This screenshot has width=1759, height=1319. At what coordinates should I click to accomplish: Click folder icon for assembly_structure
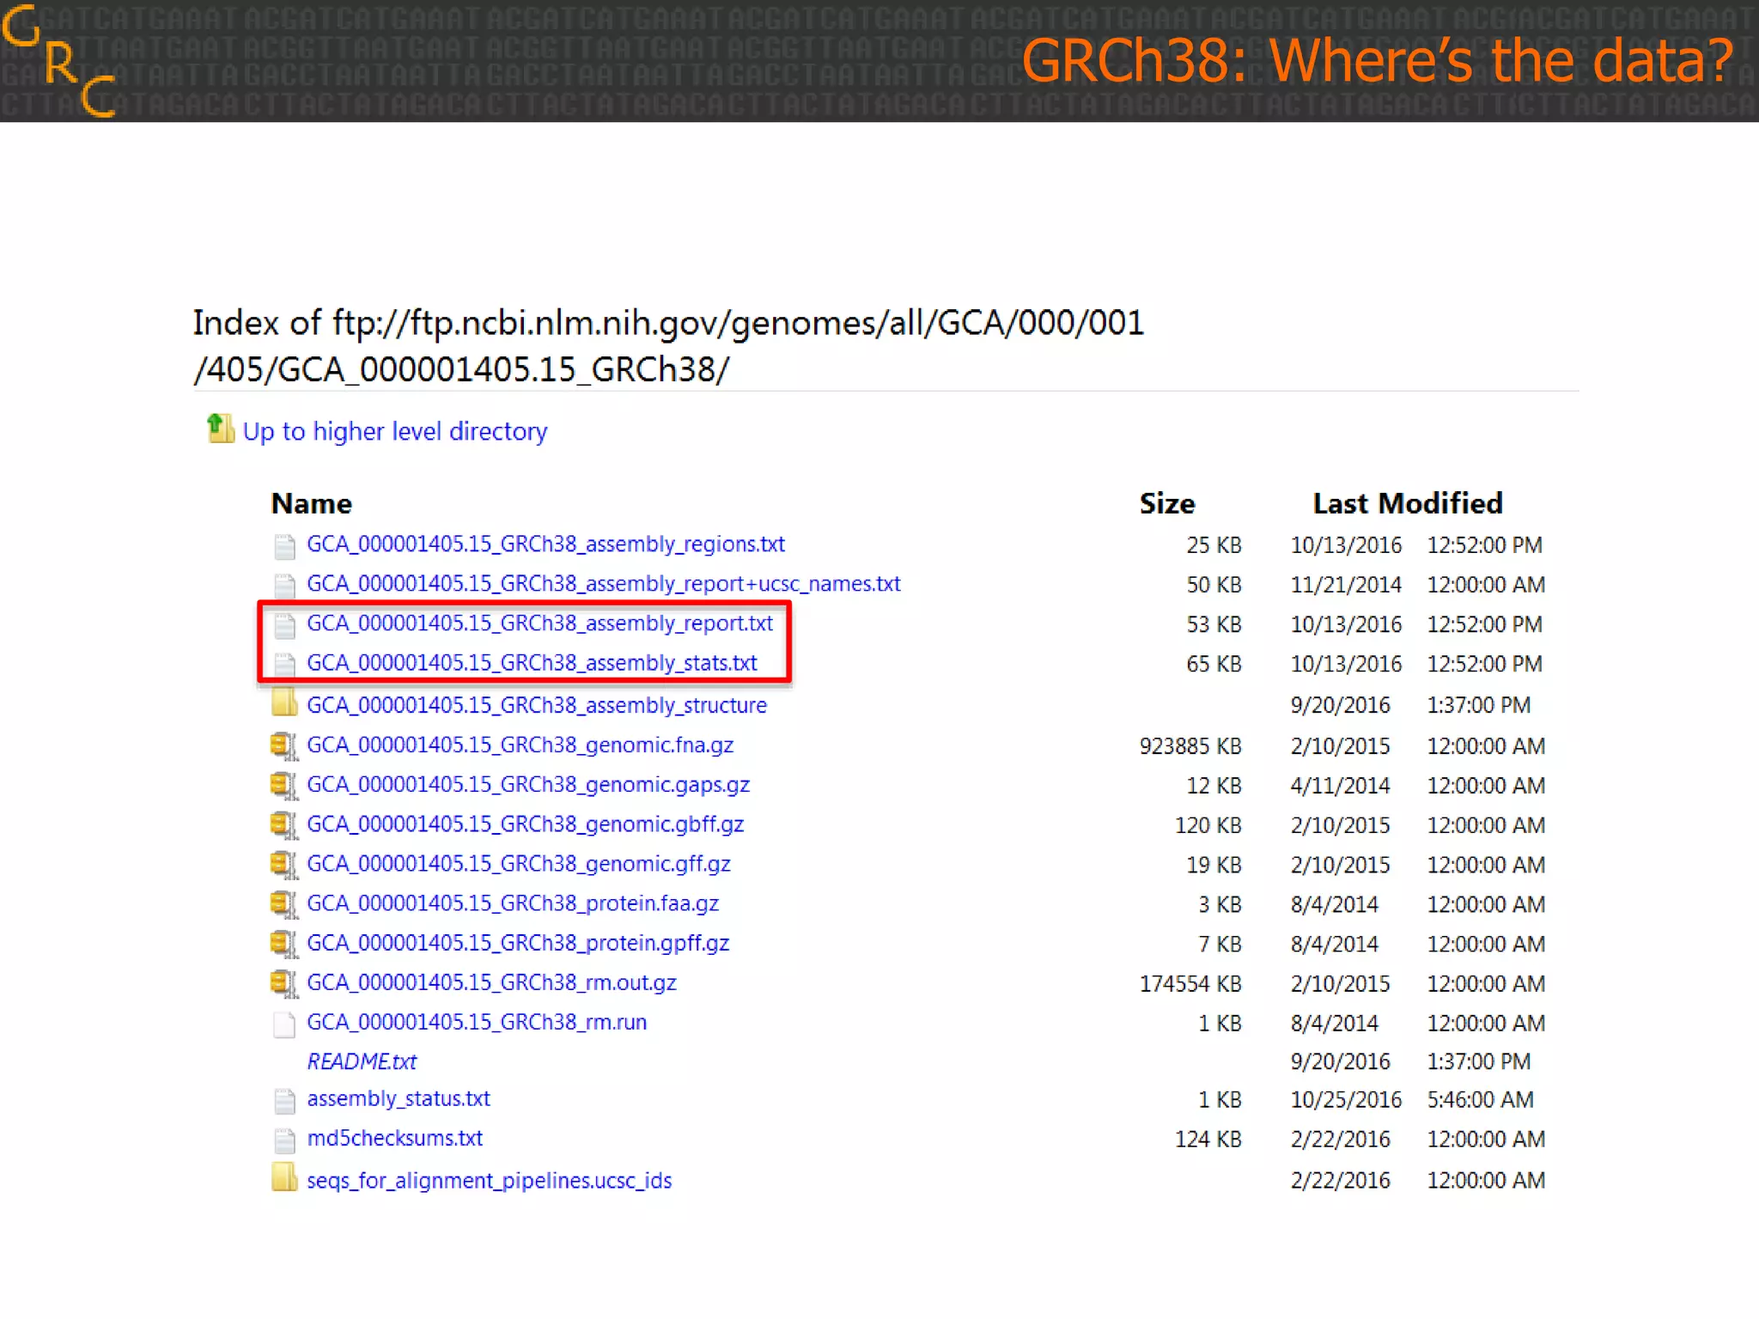[284, 703]
